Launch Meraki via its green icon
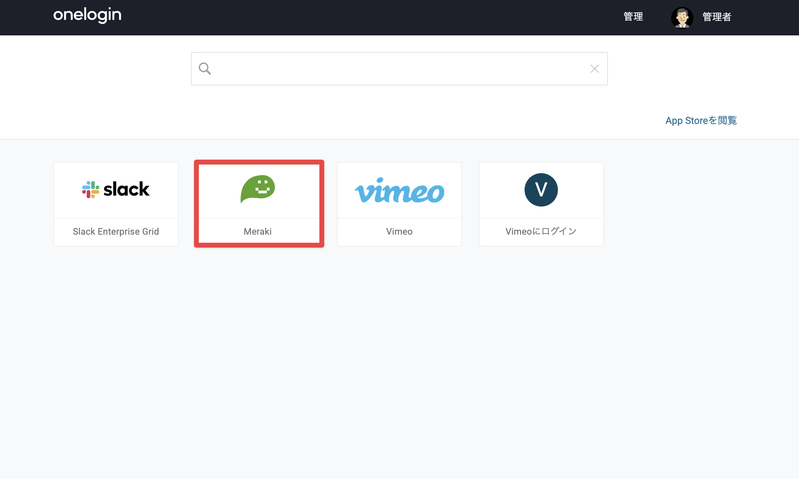799x479 pixels. coord(258,189)
